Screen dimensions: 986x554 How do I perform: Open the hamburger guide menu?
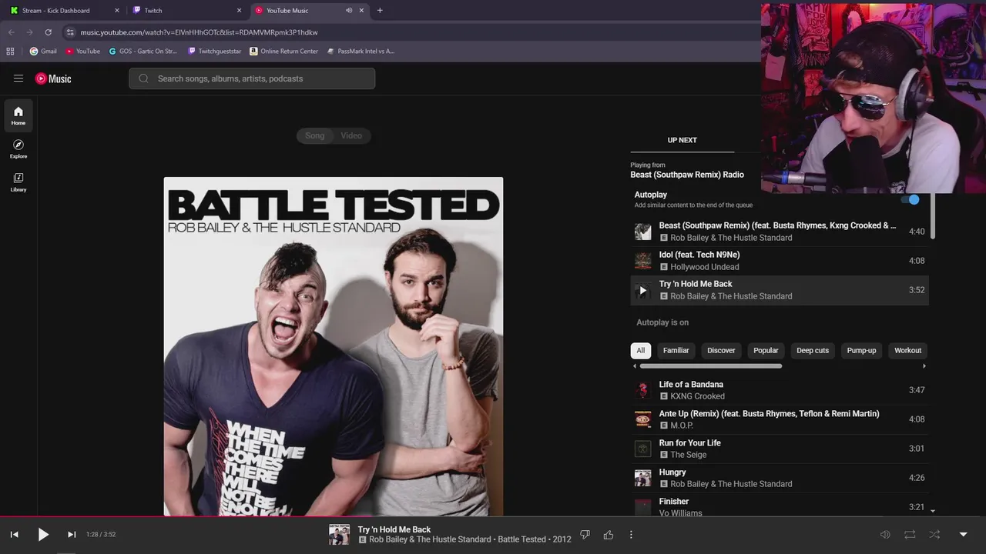(x=18, y=78)
